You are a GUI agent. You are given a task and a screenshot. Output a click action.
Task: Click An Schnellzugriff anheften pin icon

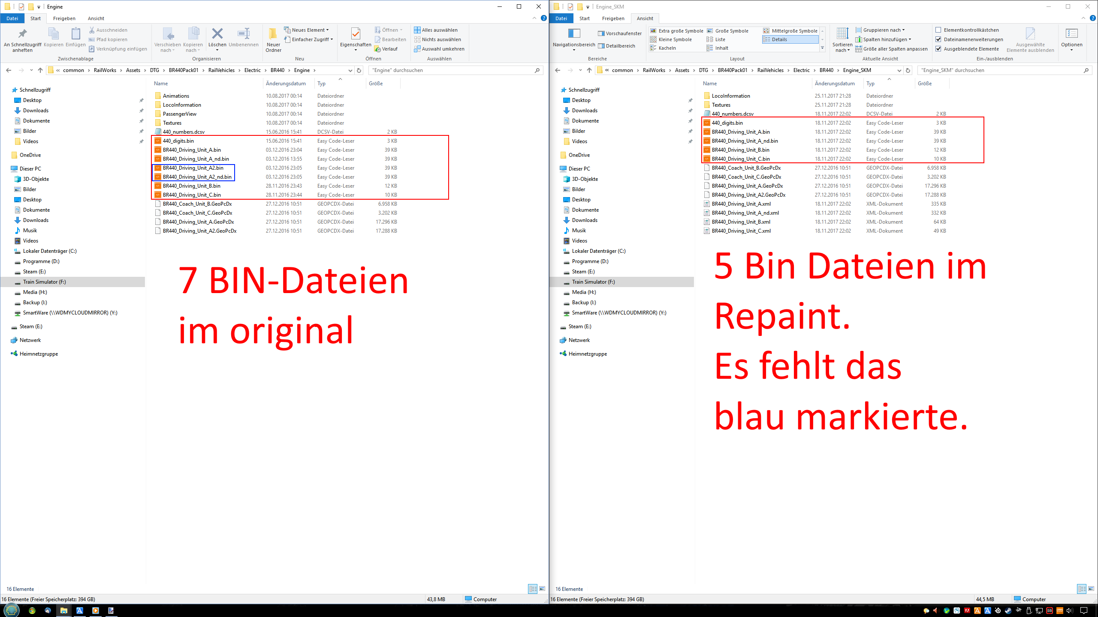(22, 34)
